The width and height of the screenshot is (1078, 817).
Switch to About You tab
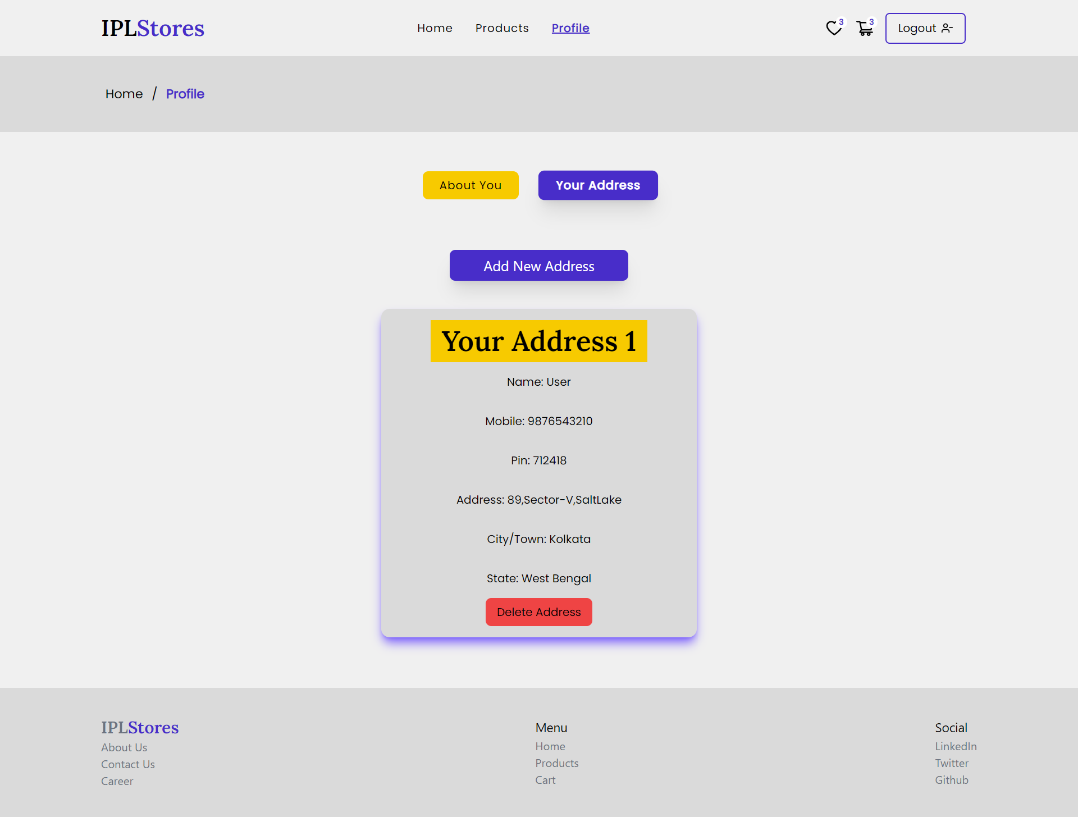pyautogui.click(x=471, y=185)
